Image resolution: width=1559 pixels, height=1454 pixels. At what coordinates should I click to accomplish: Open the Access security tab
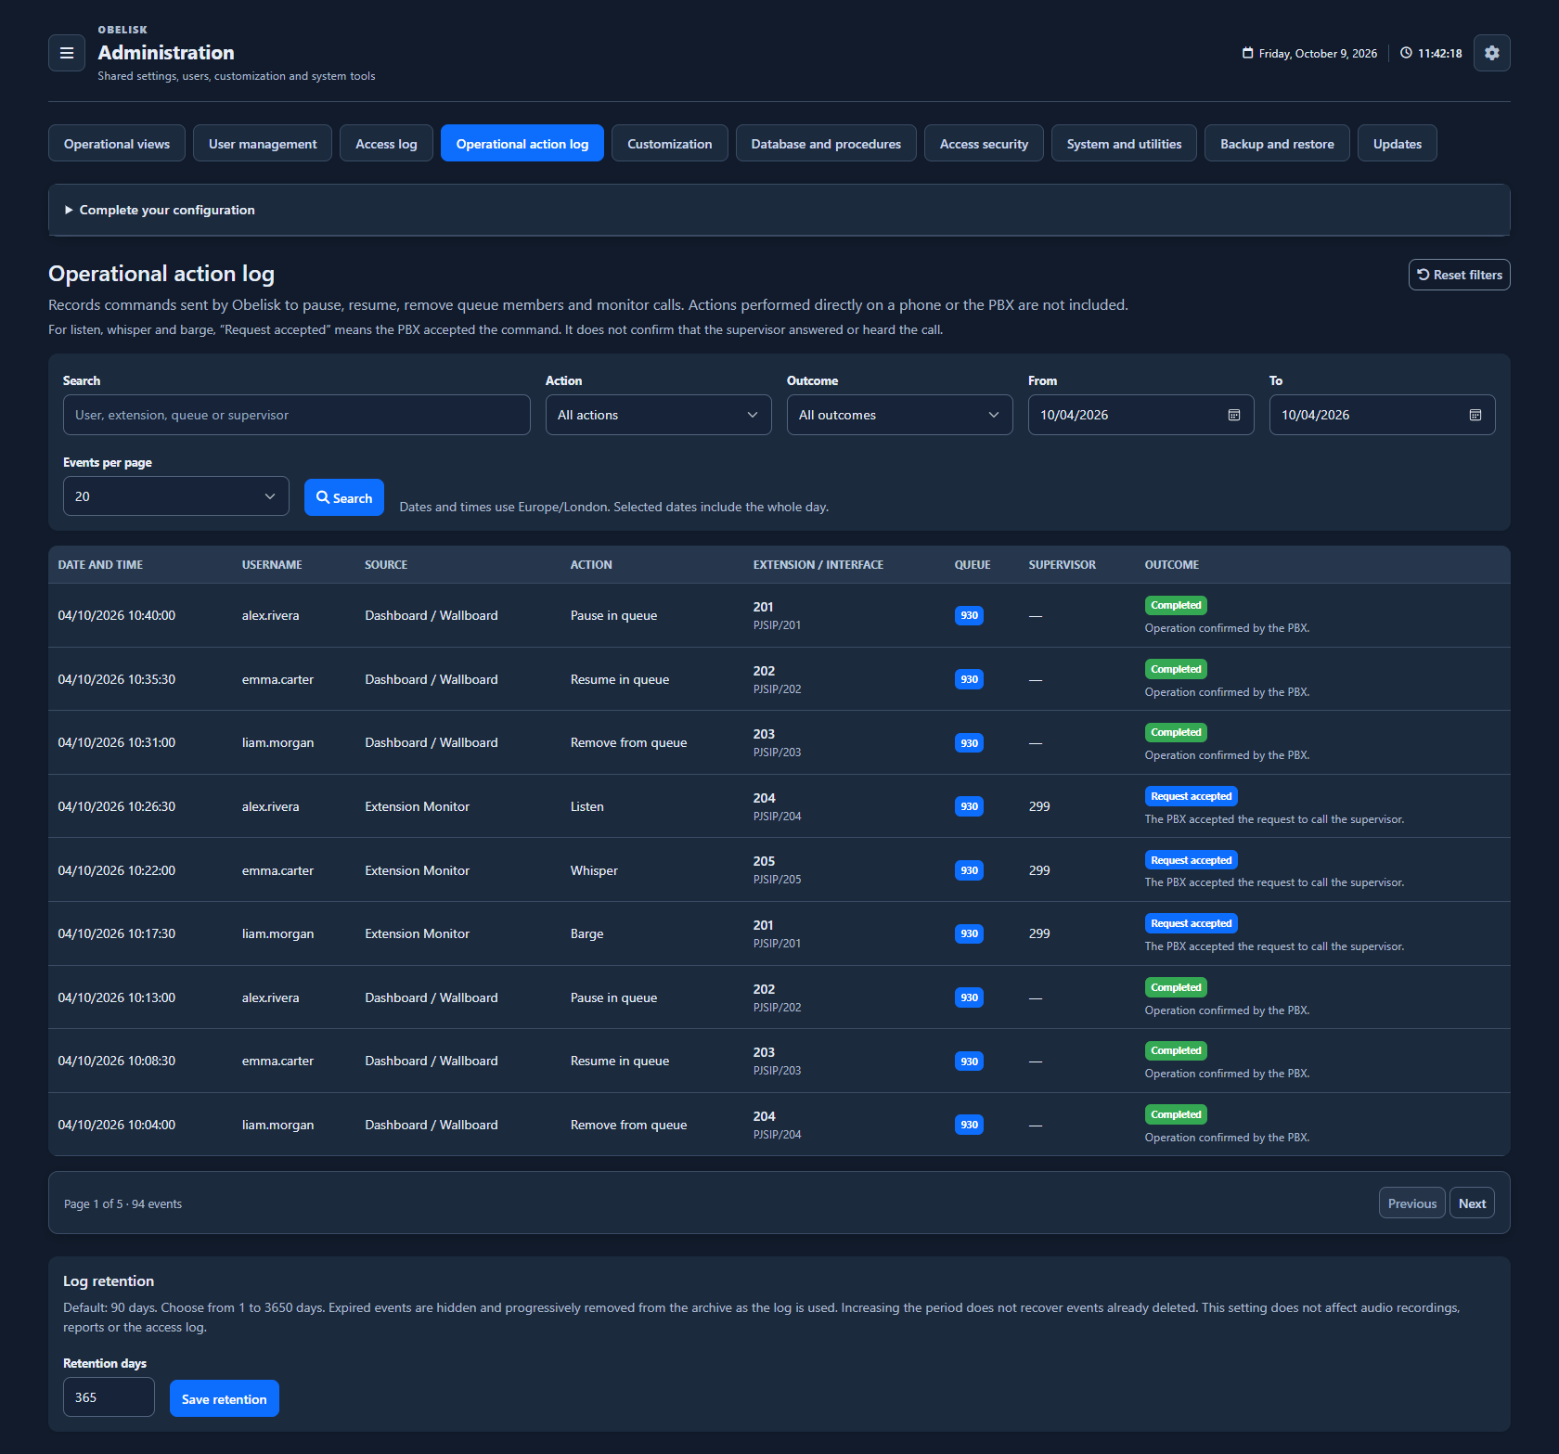pos(984,144)
